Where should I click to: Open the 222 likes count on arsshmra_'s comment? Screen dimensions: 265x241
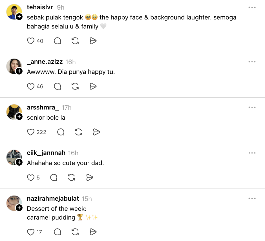(41, 132)
